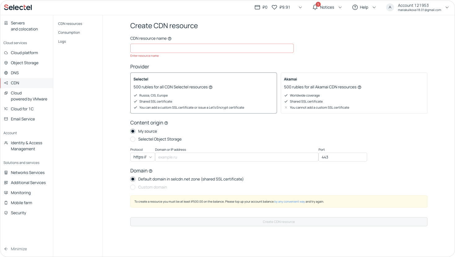
Task: Expand the account menu chevron
Action: 447,7
